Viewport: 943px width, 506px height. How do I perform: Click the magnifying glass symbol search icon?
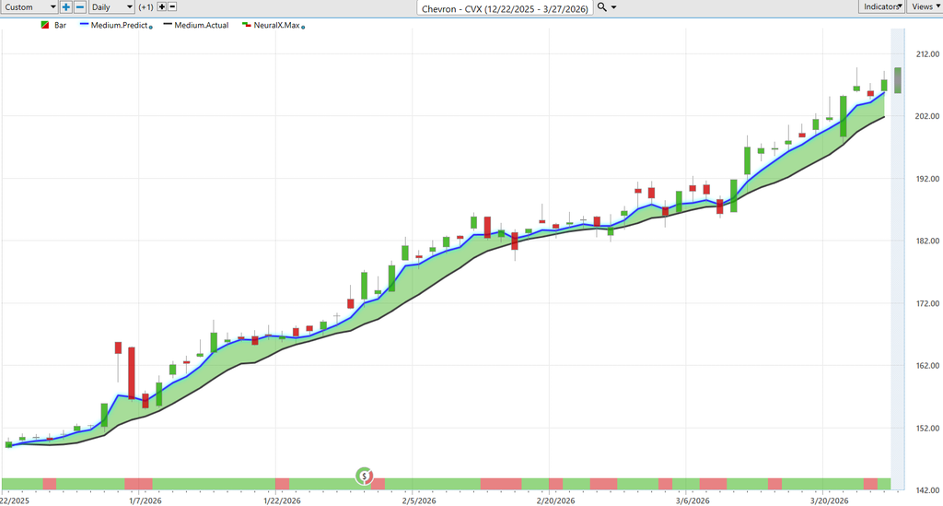coord(601,7)
